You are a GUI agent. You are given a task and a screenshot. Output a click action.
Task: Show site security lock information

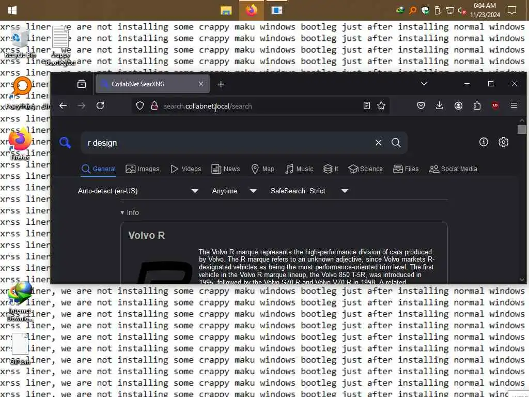154,106
